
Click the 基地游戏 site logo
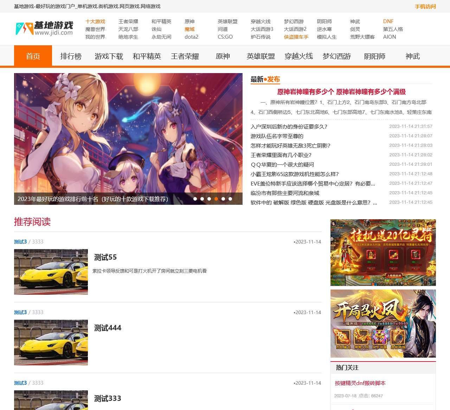tap(44, 29)
